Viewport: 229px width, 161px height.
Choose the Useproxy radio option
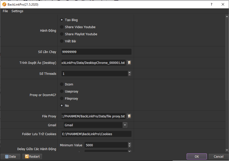pyautogui.click(x=62, y=91)
